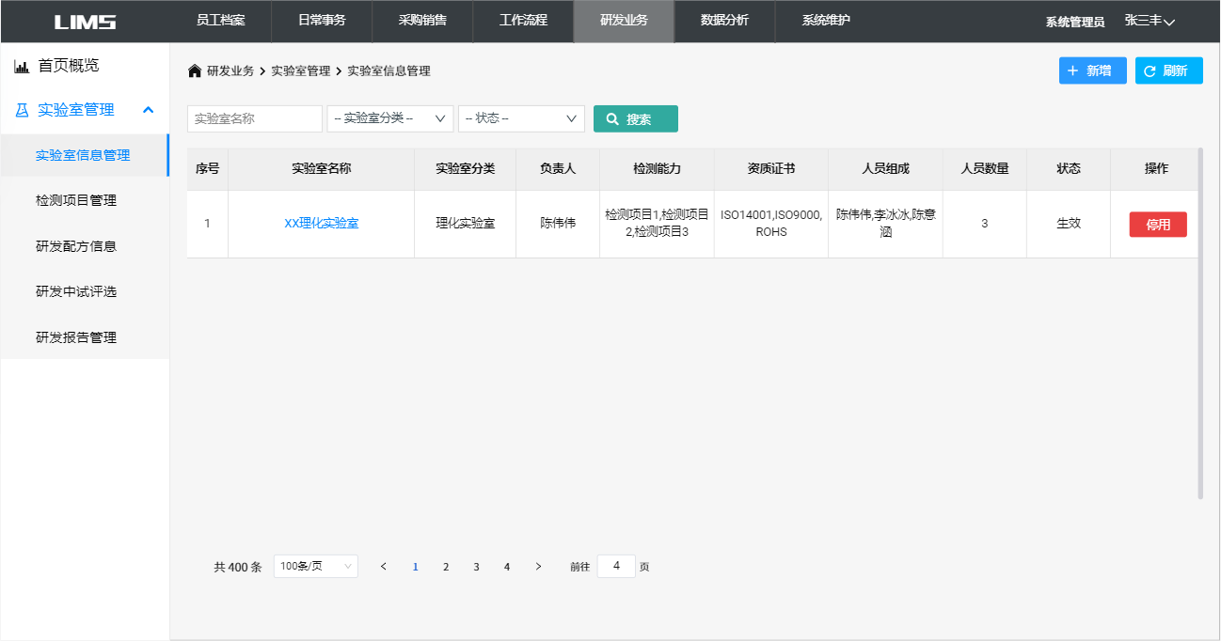Select 检测项目管理 in the sidebar

[76, 200]
